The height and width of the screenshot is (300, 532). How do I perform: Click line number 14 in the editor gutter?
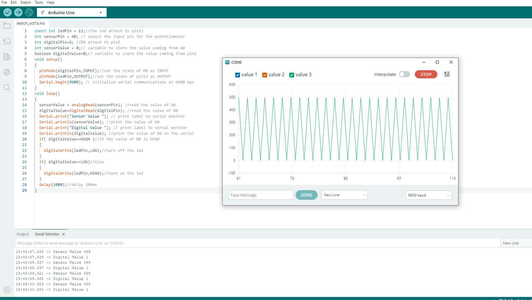click(x=25, y=105)
